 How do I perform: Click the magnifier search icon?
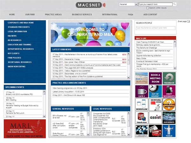[175, 4]
